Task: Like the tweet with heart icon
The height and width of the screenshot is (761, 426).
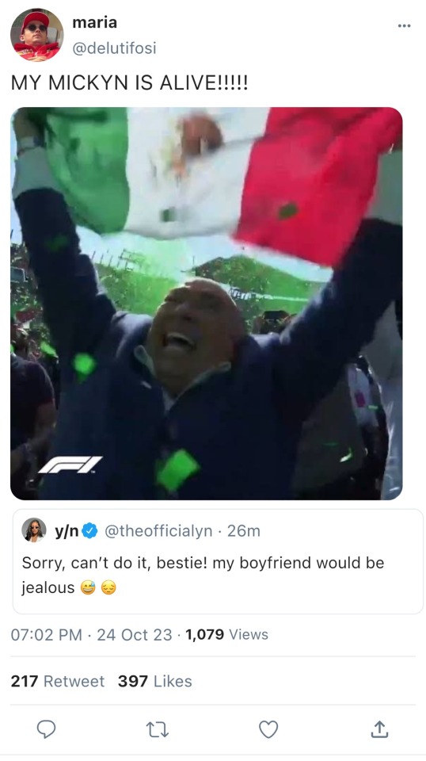Action: point(268,729)
